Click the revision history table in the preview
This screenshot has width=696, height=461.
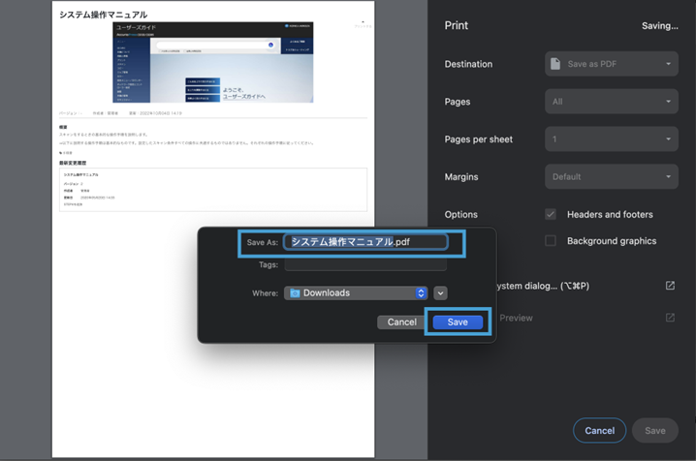[x=213, y=189]
